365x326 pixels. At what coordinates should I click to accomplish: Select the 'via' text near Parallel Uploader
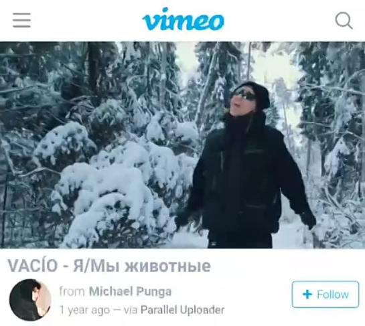tap(131, 310)
